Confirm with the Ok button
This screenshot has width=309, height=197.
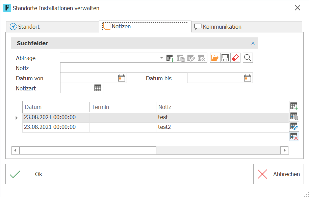click(x=31, y=174)
